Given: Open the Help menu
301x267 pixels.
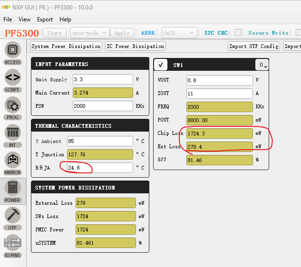Looking at the screenshot, I should [65, 19].
